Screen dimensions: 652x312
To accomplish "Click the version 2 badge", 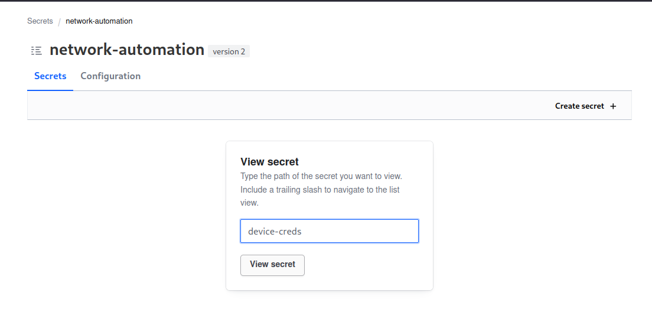I will coord(229,51).
